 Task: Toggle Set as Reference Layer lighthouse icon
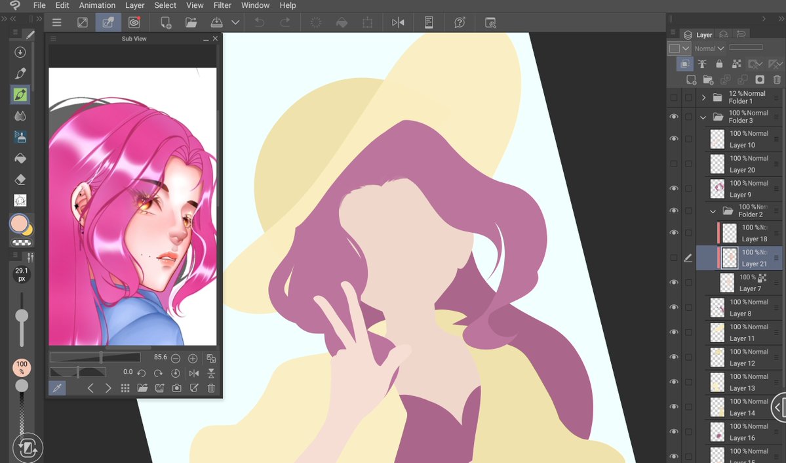pos(702,64)
